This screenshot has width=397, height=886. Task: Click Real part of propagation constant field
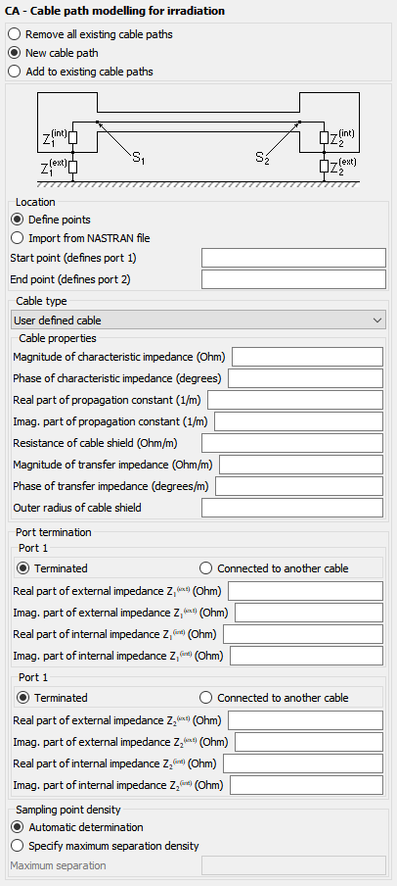(x=295, y=400)
